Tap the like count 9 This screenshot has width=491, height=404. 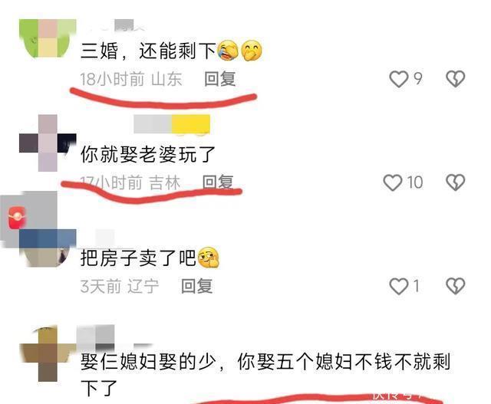(x=418, y=78)
